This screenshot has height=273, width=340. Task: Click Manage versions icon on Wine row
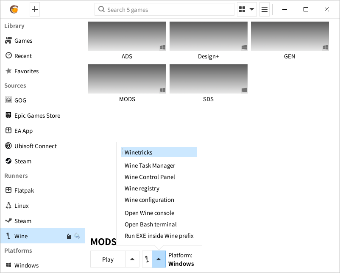coord(69,236)
